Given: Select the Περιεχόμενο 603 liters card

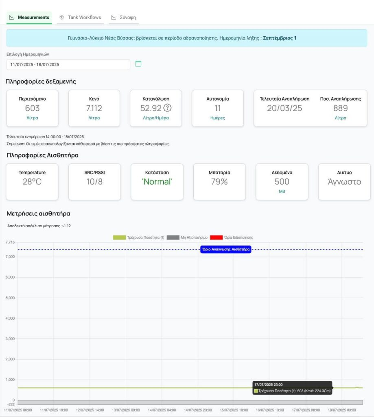Looking at the screenshot, I should pyautogui.click(x=33, y=108).
